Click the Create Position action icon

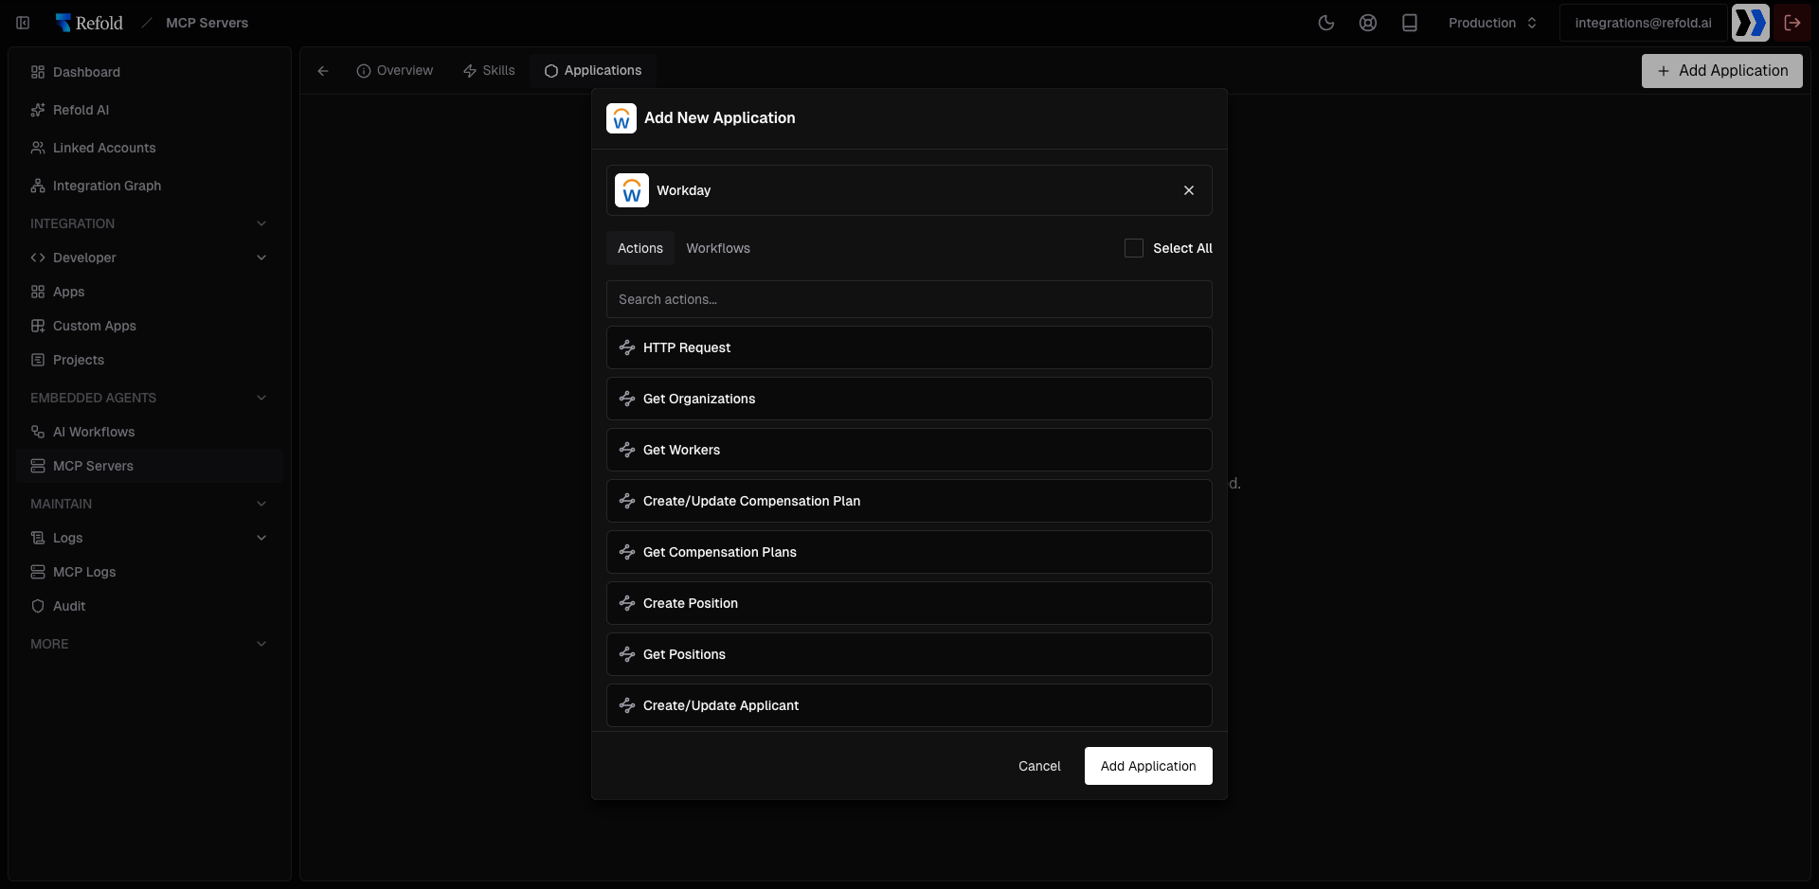point(627,603)
